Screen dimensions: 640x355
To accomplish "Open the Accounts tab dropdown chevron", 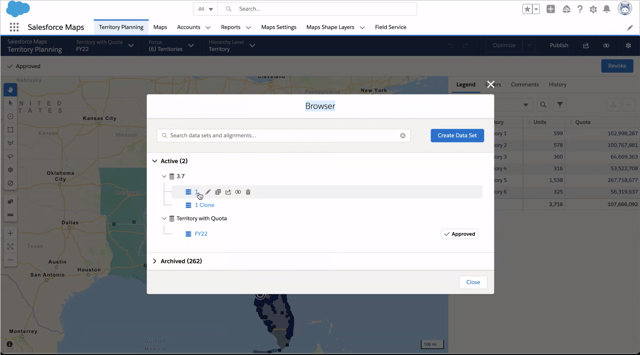I will coord(208,27).
